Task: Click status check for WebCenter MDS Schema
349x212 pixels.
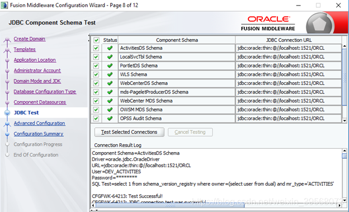Action: click(110, 101)
